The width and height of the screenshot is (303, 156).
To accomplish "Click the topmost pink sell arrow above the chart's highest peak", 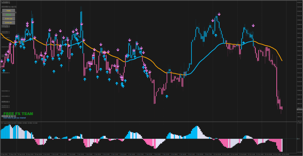I will click(219, 14).
